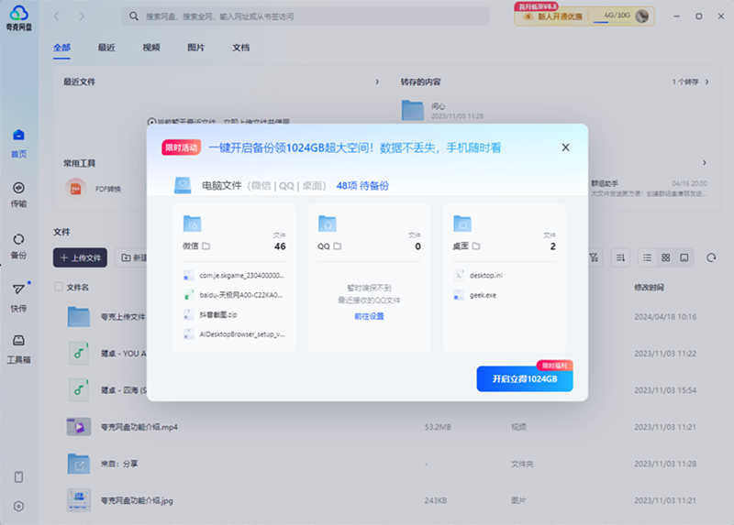Click the phone icon in the sidebar
This screenshot has width=734, height=525.
18,477
